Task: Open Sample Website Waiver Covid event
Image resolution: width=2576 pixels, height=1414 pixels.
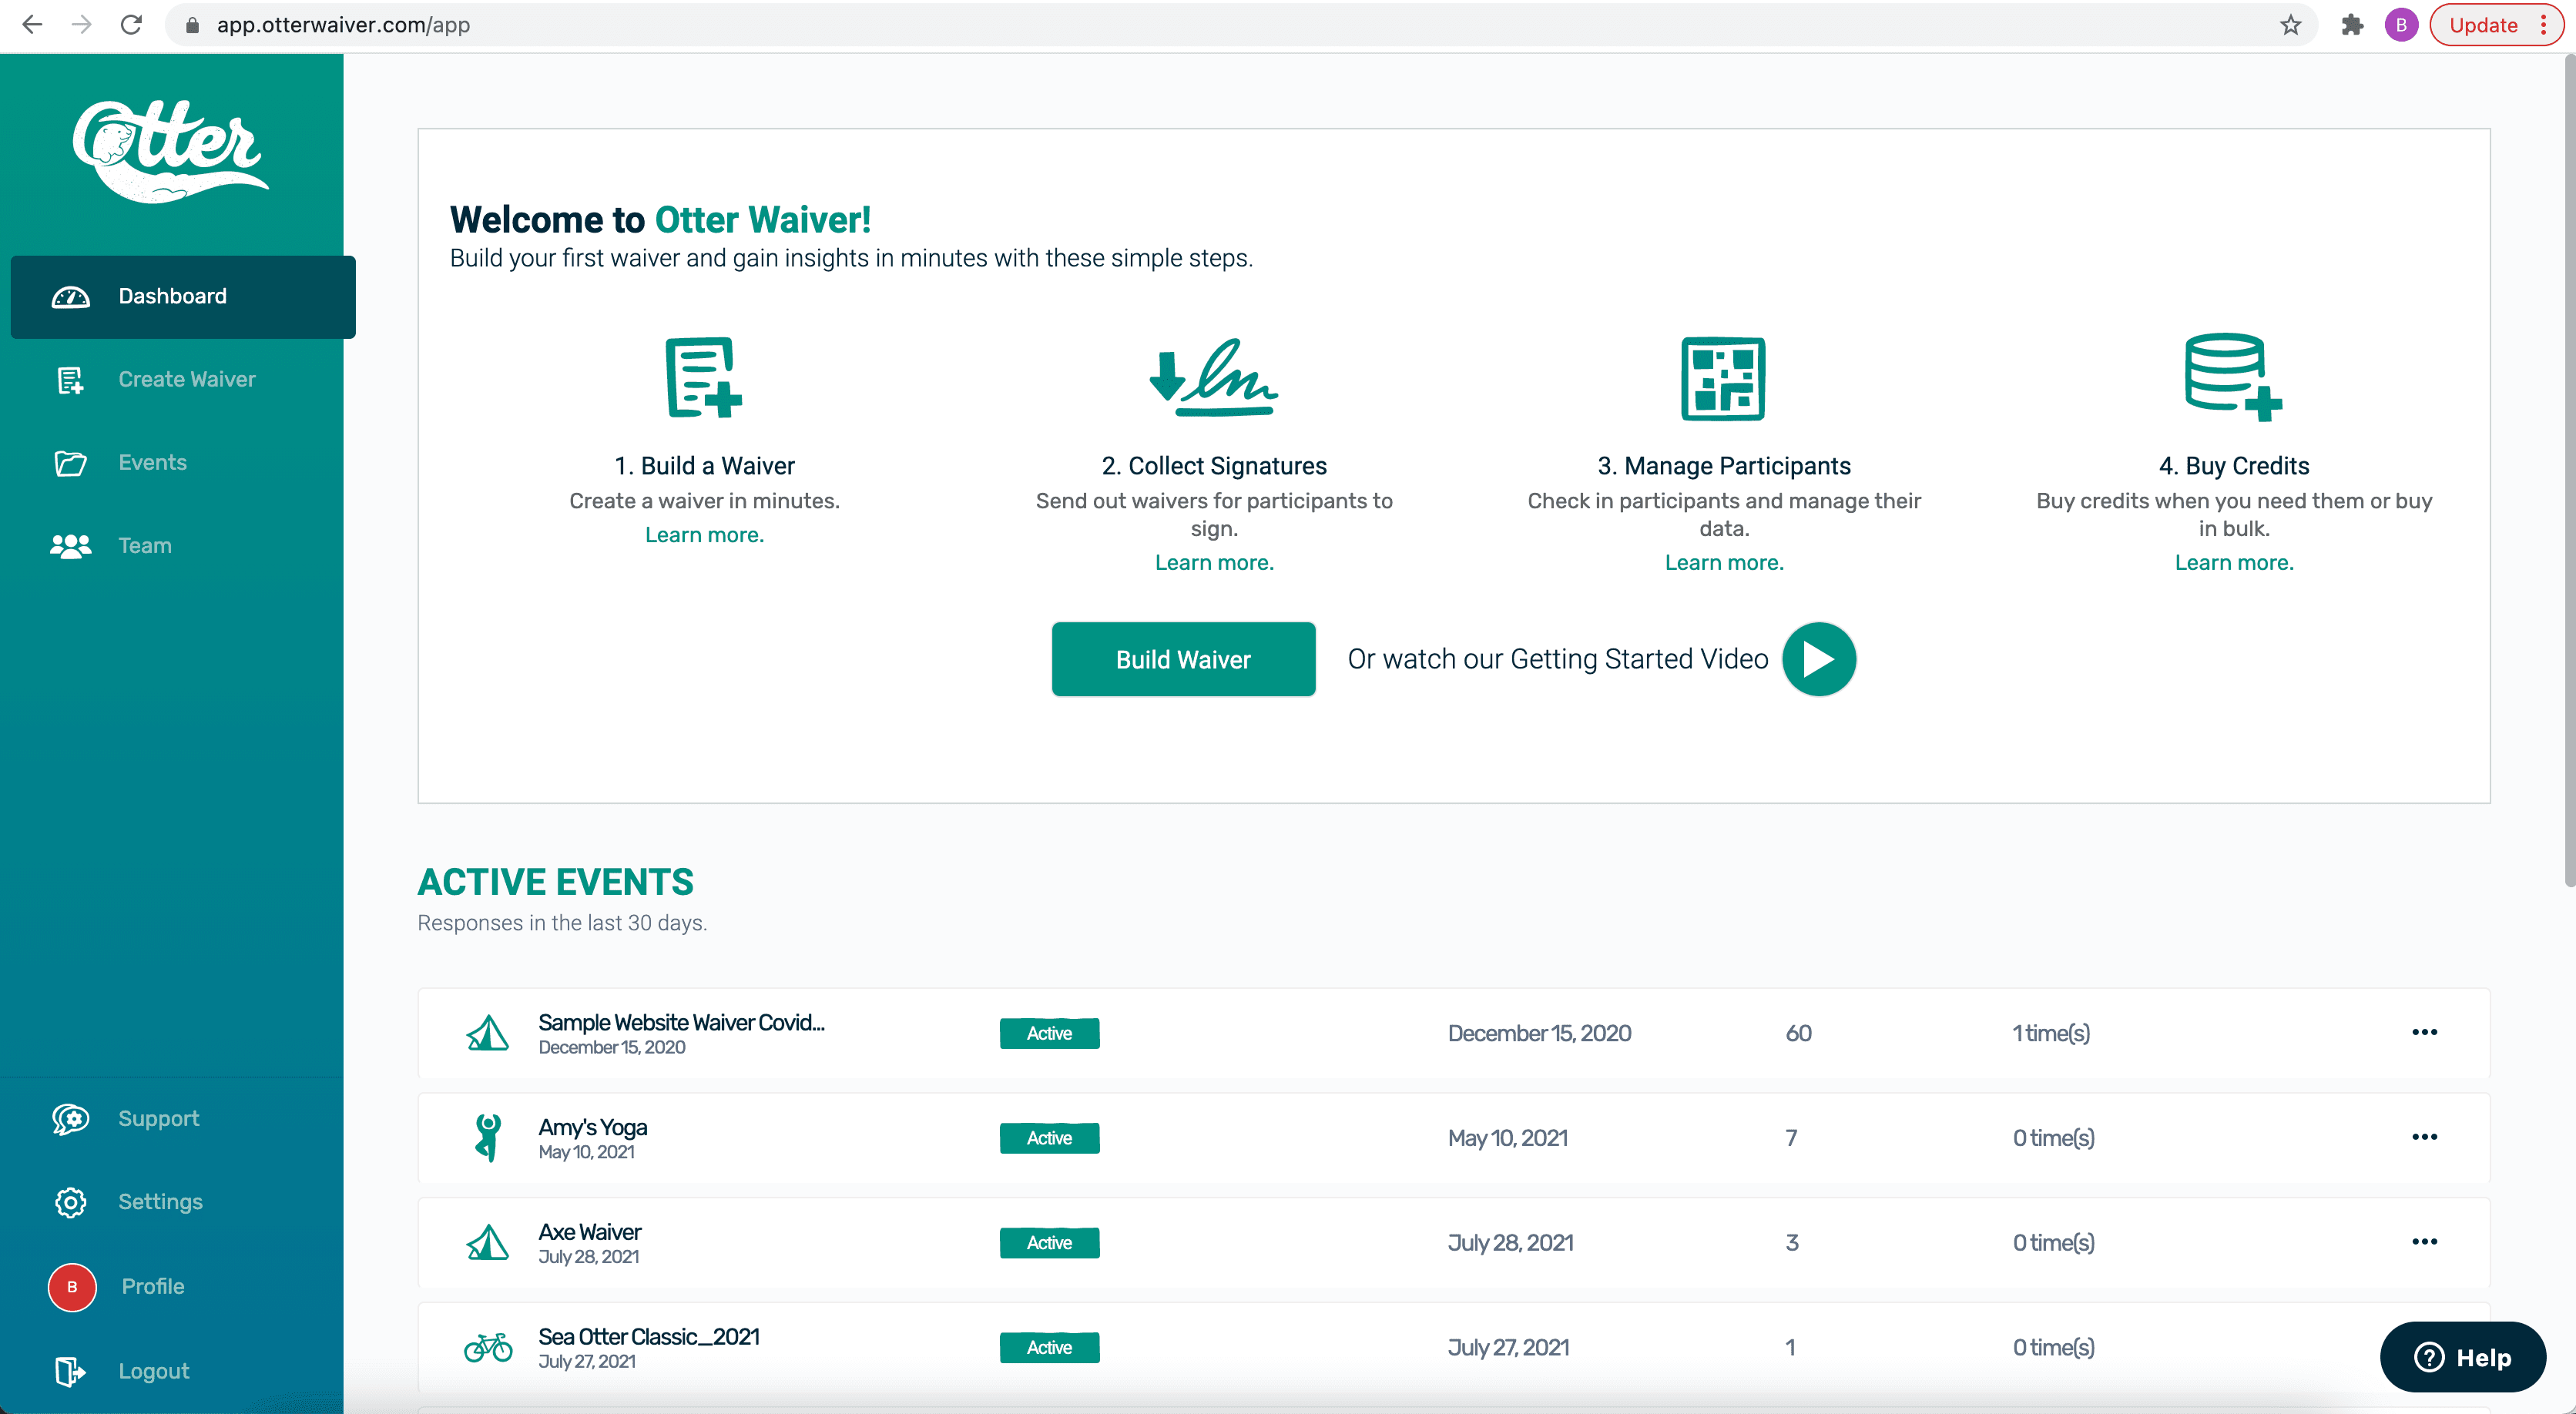Action: pyautogui.click(x=681, y=1023)
